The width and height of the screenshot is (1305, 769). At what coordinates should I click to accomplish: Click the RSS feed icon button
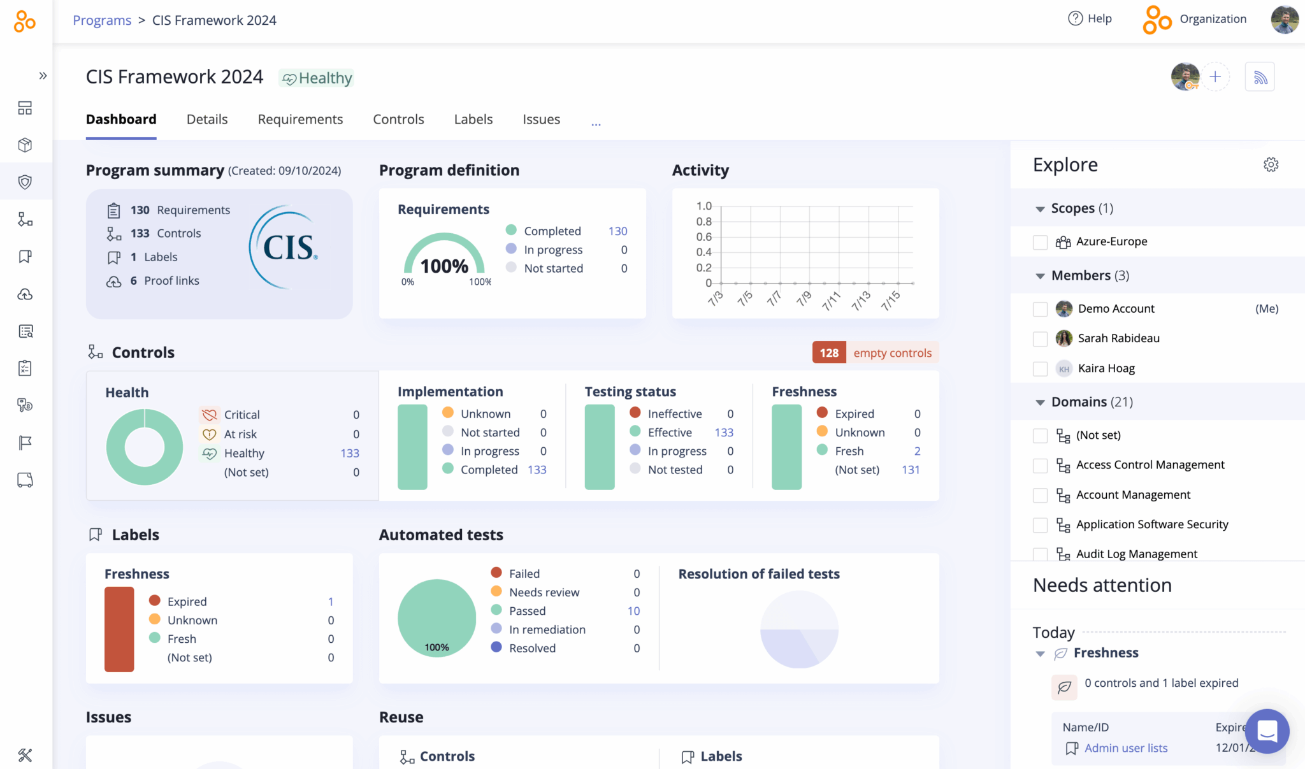pos(1260,77)
